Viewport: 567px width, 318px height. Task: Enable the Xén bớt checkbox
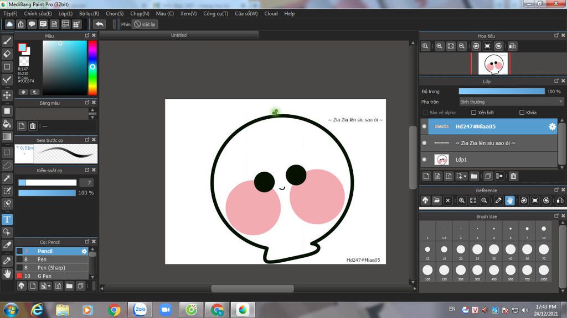(x=474, y=113)
